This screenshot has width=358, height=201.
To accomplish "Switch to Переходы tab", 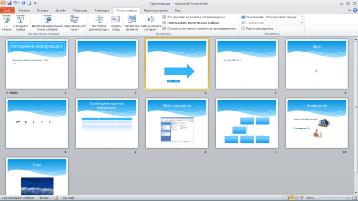I will 80,10.
